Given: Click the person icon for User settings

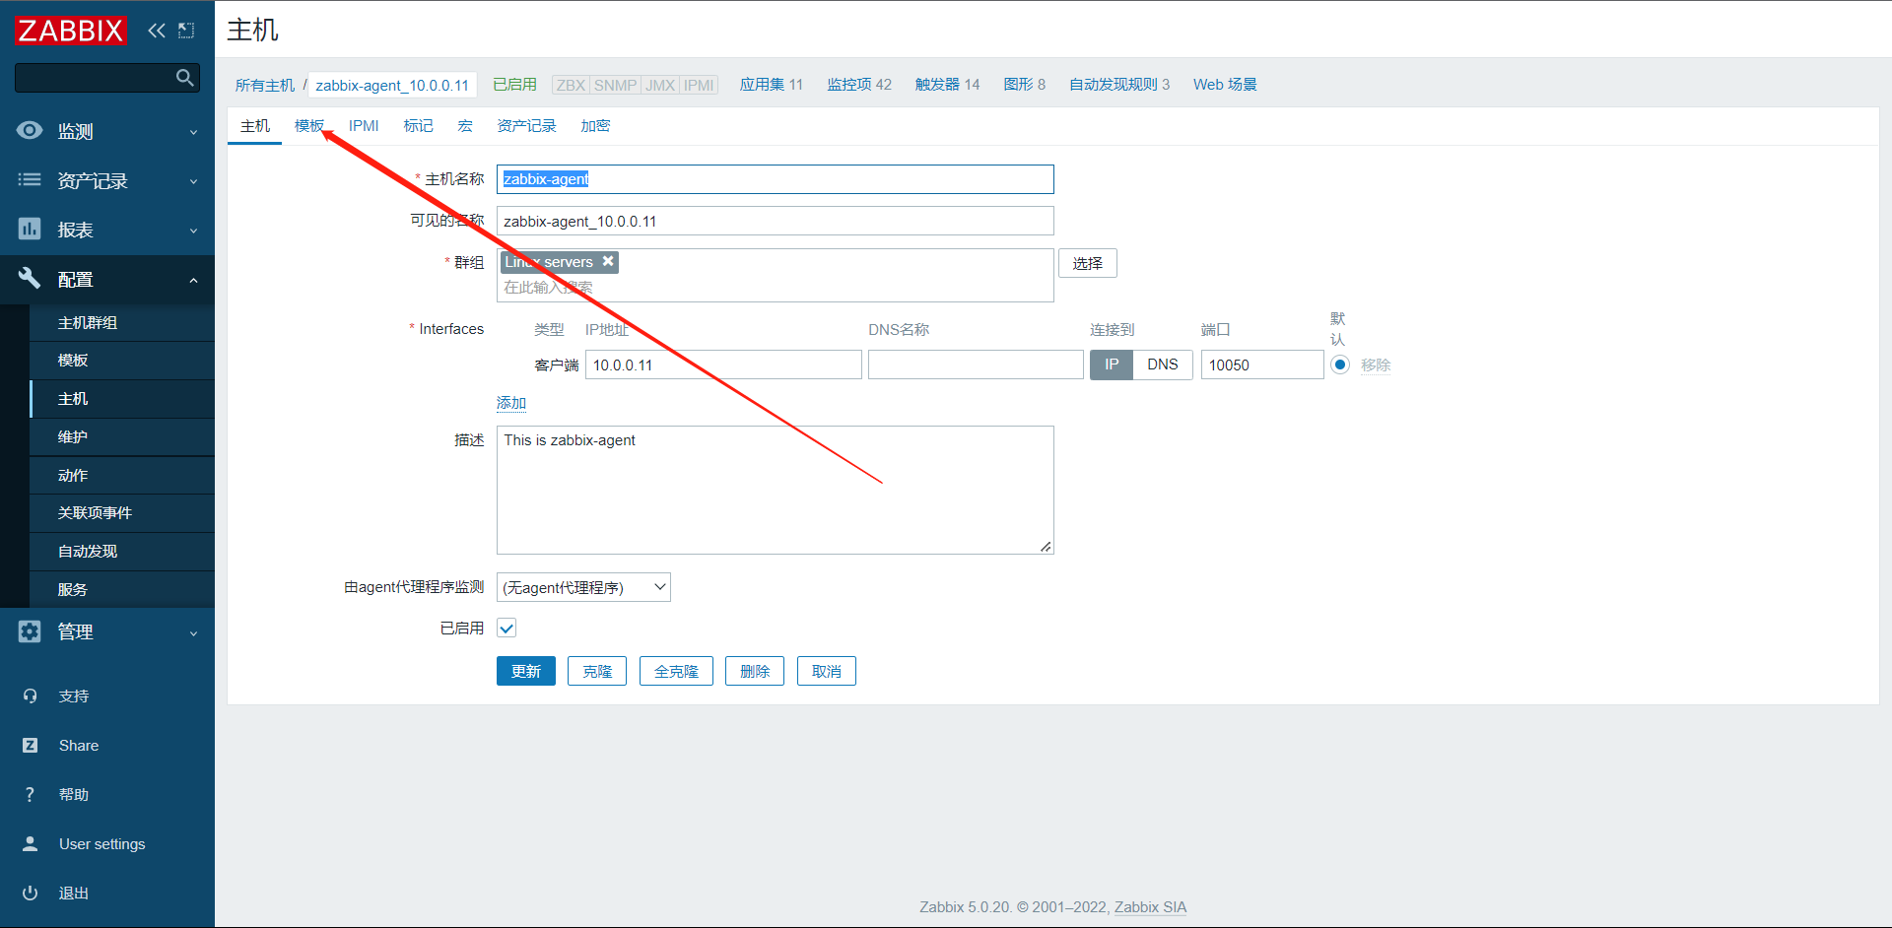Looking at the screenshot, I should coord(30,844).
